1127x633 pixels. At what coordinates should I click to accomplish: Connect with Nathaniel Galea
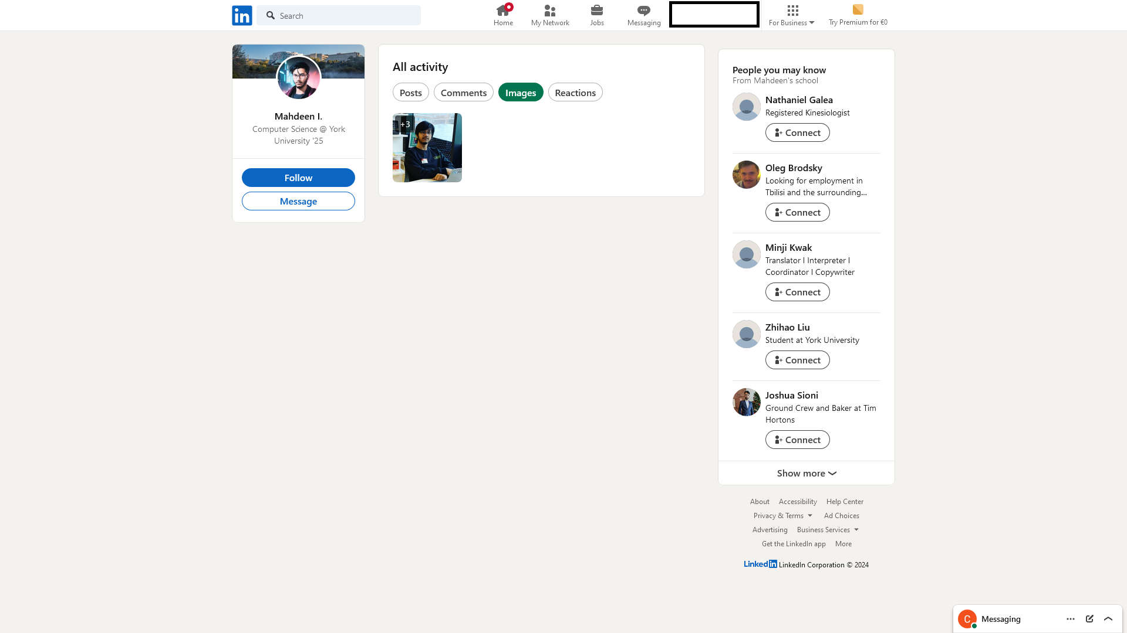tap(797, 132)
